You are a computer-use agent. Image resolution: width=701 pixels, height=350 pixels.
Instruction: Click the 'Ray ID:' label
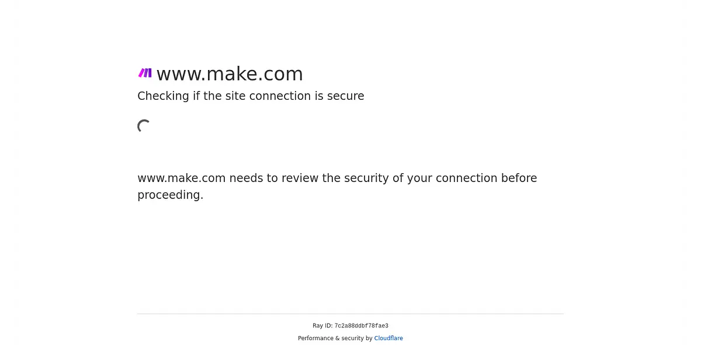[322, 326]
